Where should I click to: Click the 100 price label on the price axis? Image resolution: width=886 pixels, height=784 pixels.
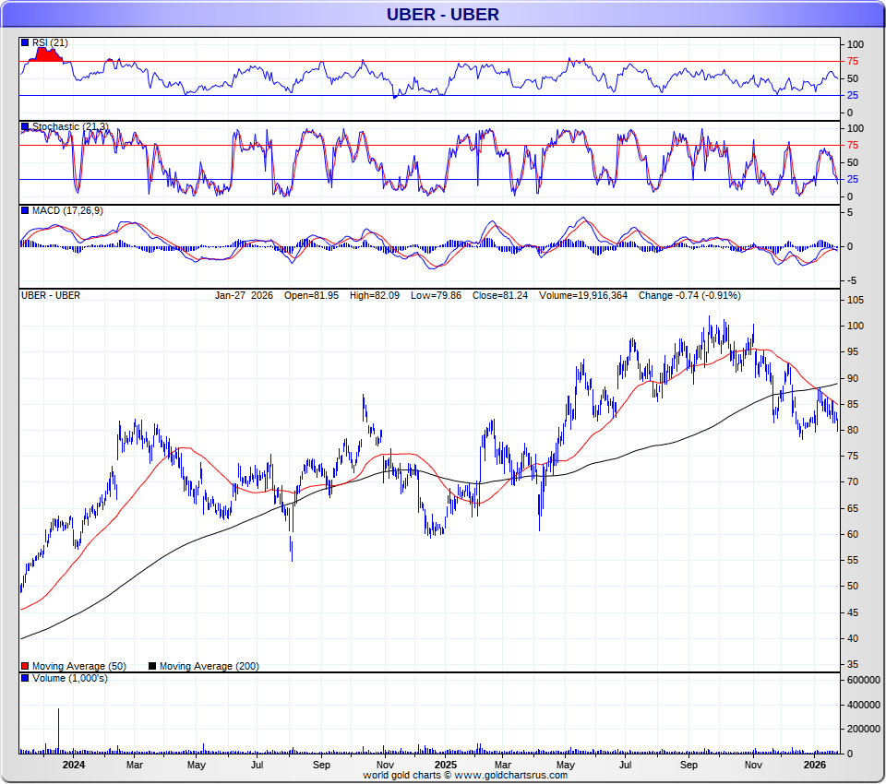pyautogui.click(x=856, y=326)
